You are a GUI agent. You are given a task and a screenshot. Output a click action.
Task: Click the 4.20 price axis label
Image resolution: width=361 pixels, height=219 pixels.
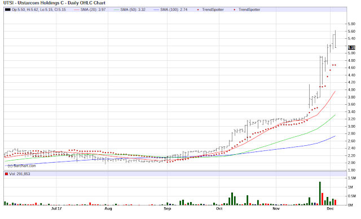[351, 82]
